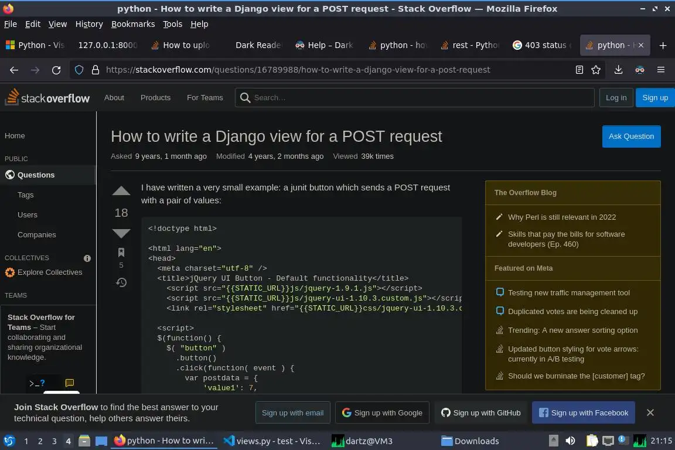Open the system start menu
The width and height of the screenshot is (675, 450).
(x=9, y=441)
